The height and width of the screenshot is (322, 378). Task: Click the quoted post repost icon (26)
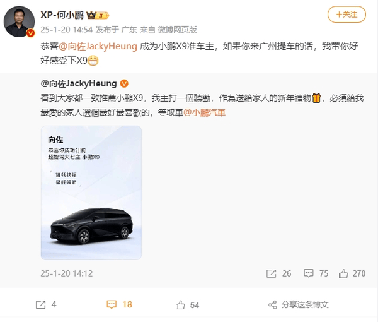[271, 273]
